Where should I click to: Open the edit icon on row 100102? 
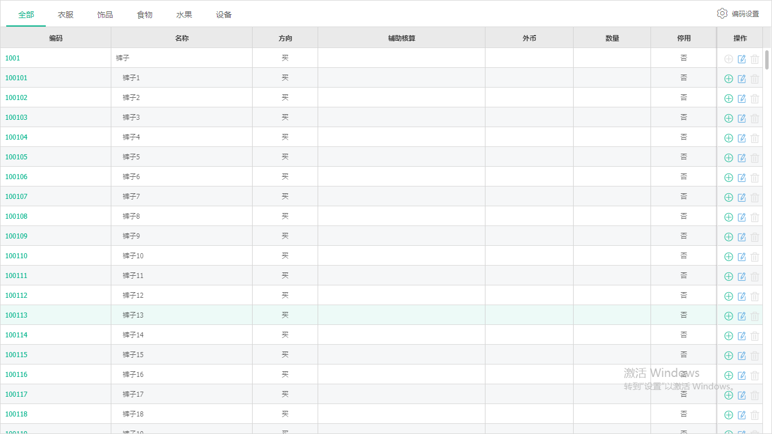(741, 98)
